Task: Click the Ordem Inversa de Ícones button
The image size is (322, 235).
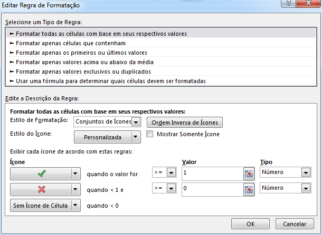Action: [184, 122]
